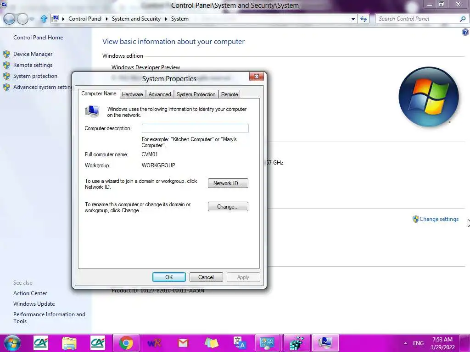Show hidden system tray icons

pos(406,343)
